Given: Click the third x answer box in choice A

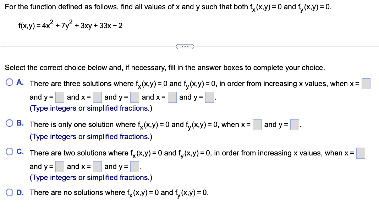Looking at the screenshot, I should click(172, 96).
